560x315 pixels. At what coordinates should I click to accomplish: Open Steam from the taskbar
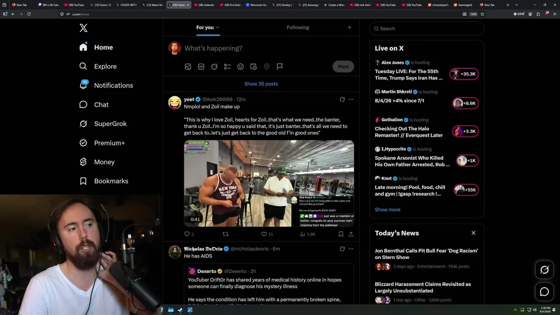(x=180, y=310)
